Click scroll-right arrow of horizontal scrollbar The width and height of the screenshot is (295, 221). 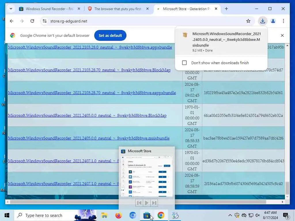coord(282,202)
